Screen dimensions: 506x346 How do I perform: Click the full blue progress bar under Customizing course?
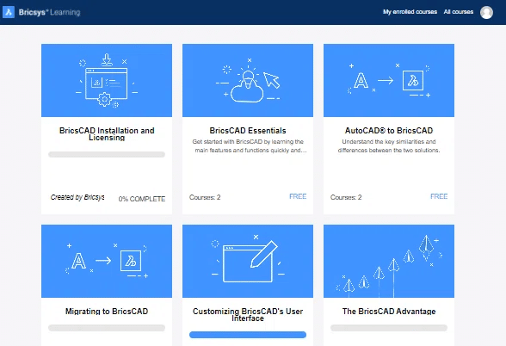tap(248, 335)
